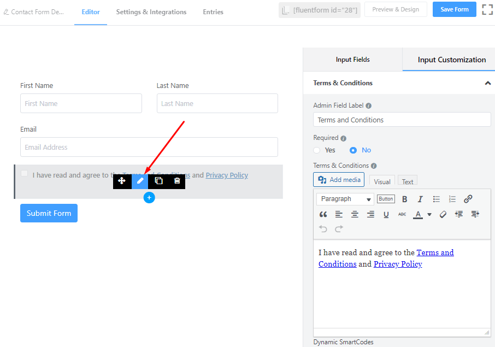Click the undo arrow in the editor
The height and width of the screenshot is (347, 495).
[x=323, y=228]
